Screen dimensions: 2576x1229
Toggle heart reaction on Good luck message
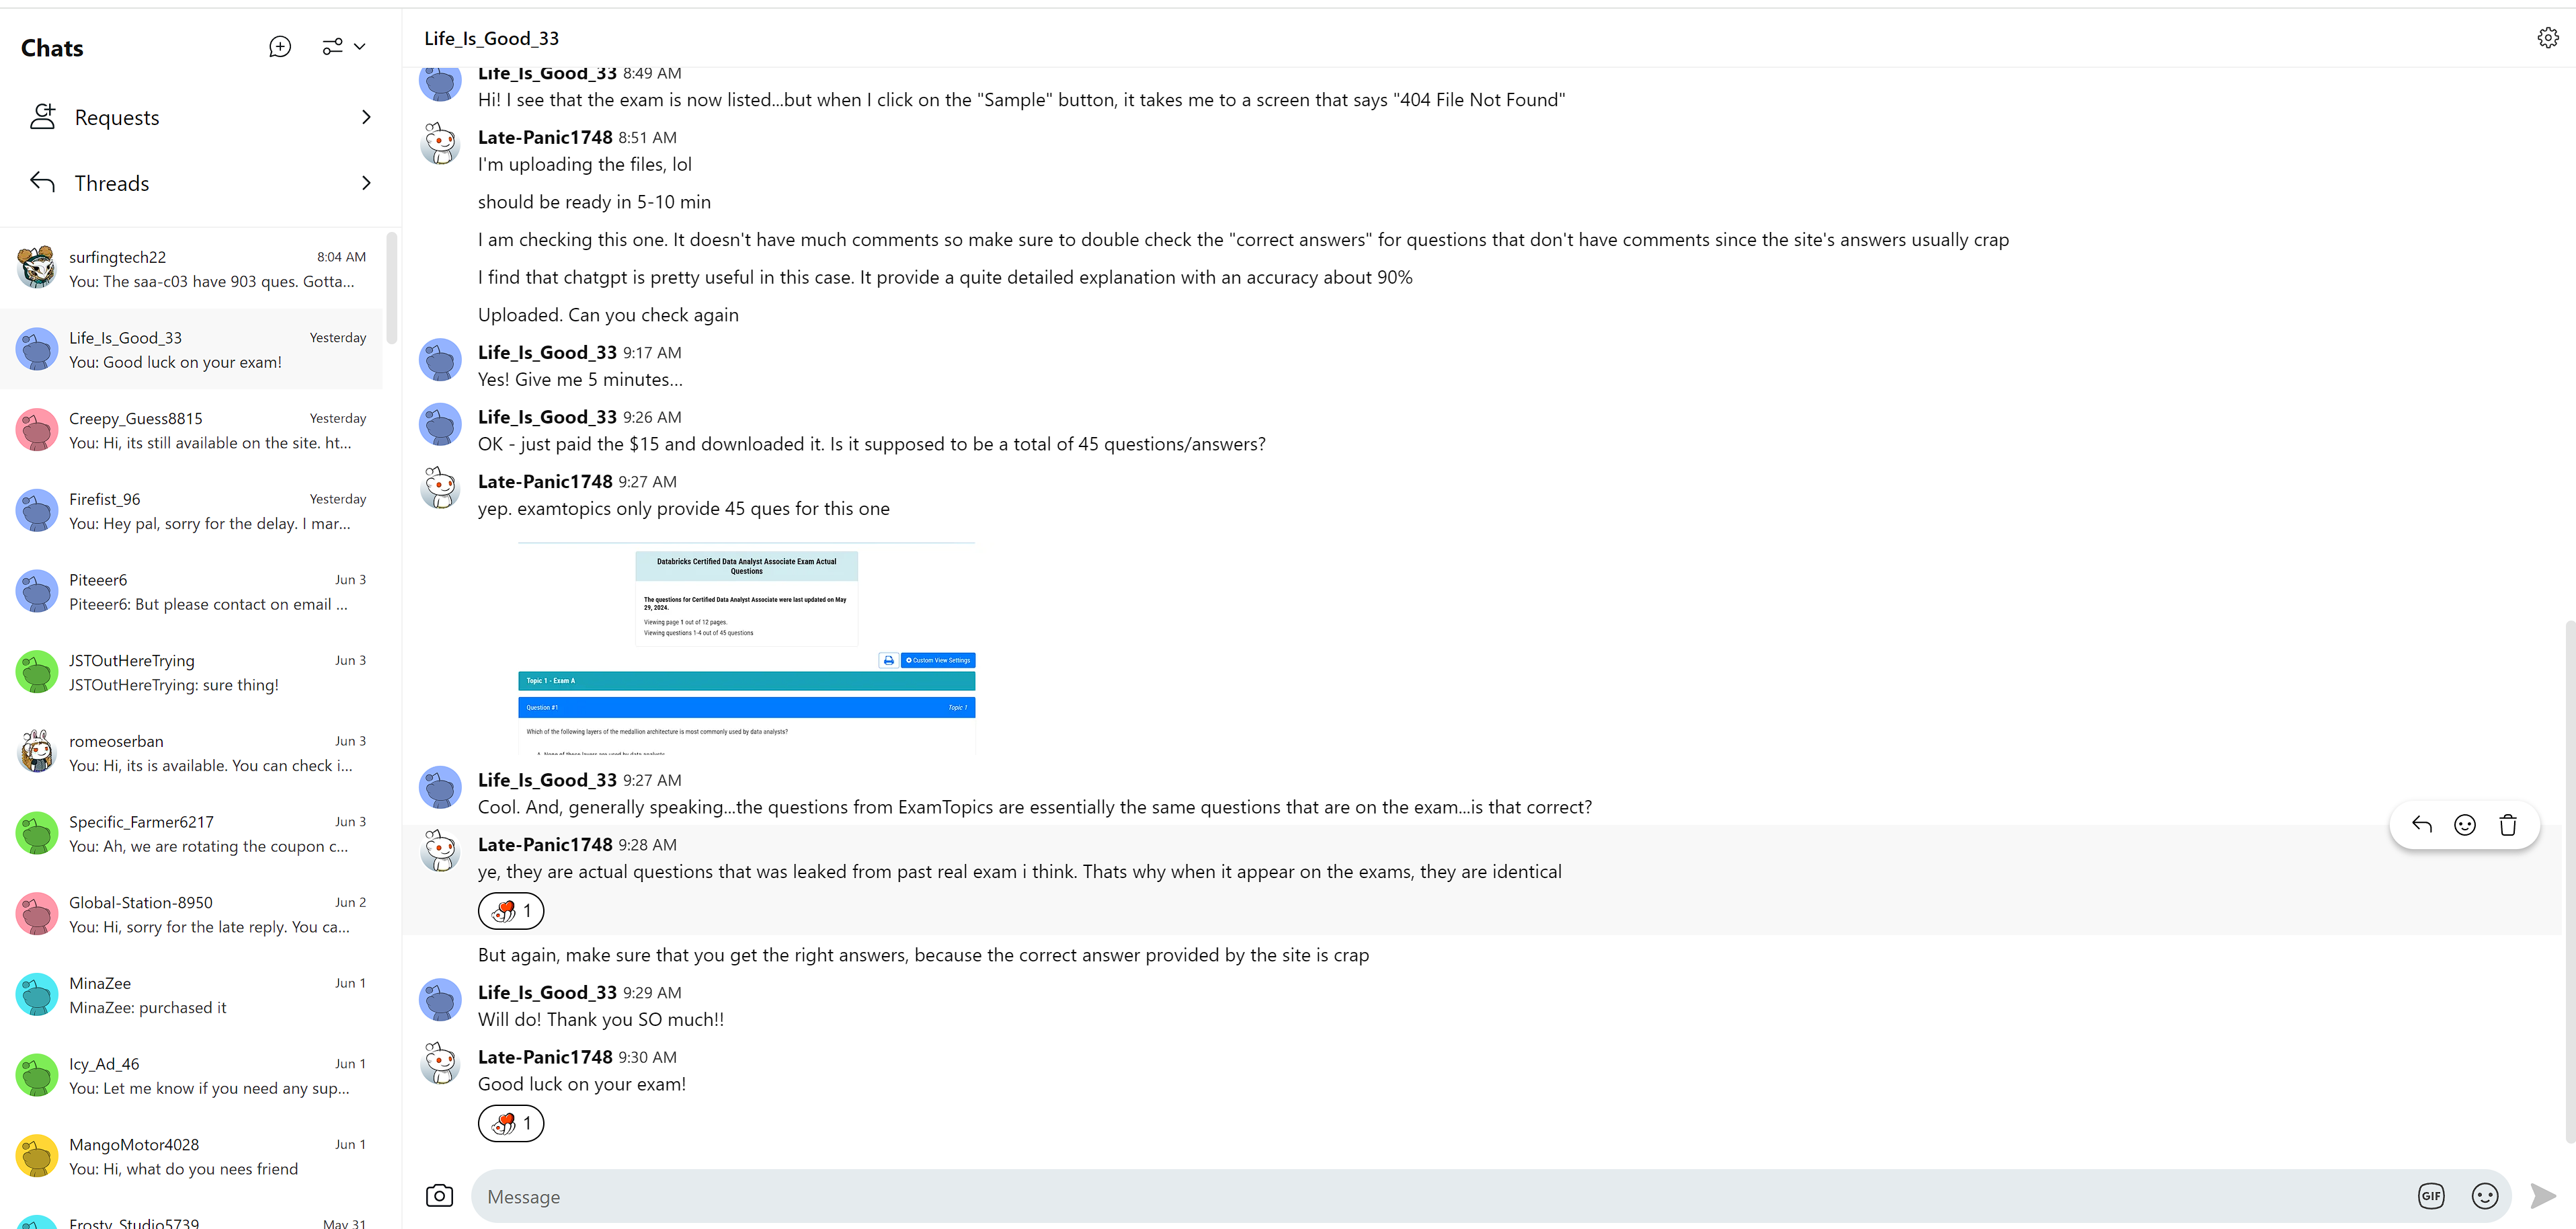[x=511, y=1124]
